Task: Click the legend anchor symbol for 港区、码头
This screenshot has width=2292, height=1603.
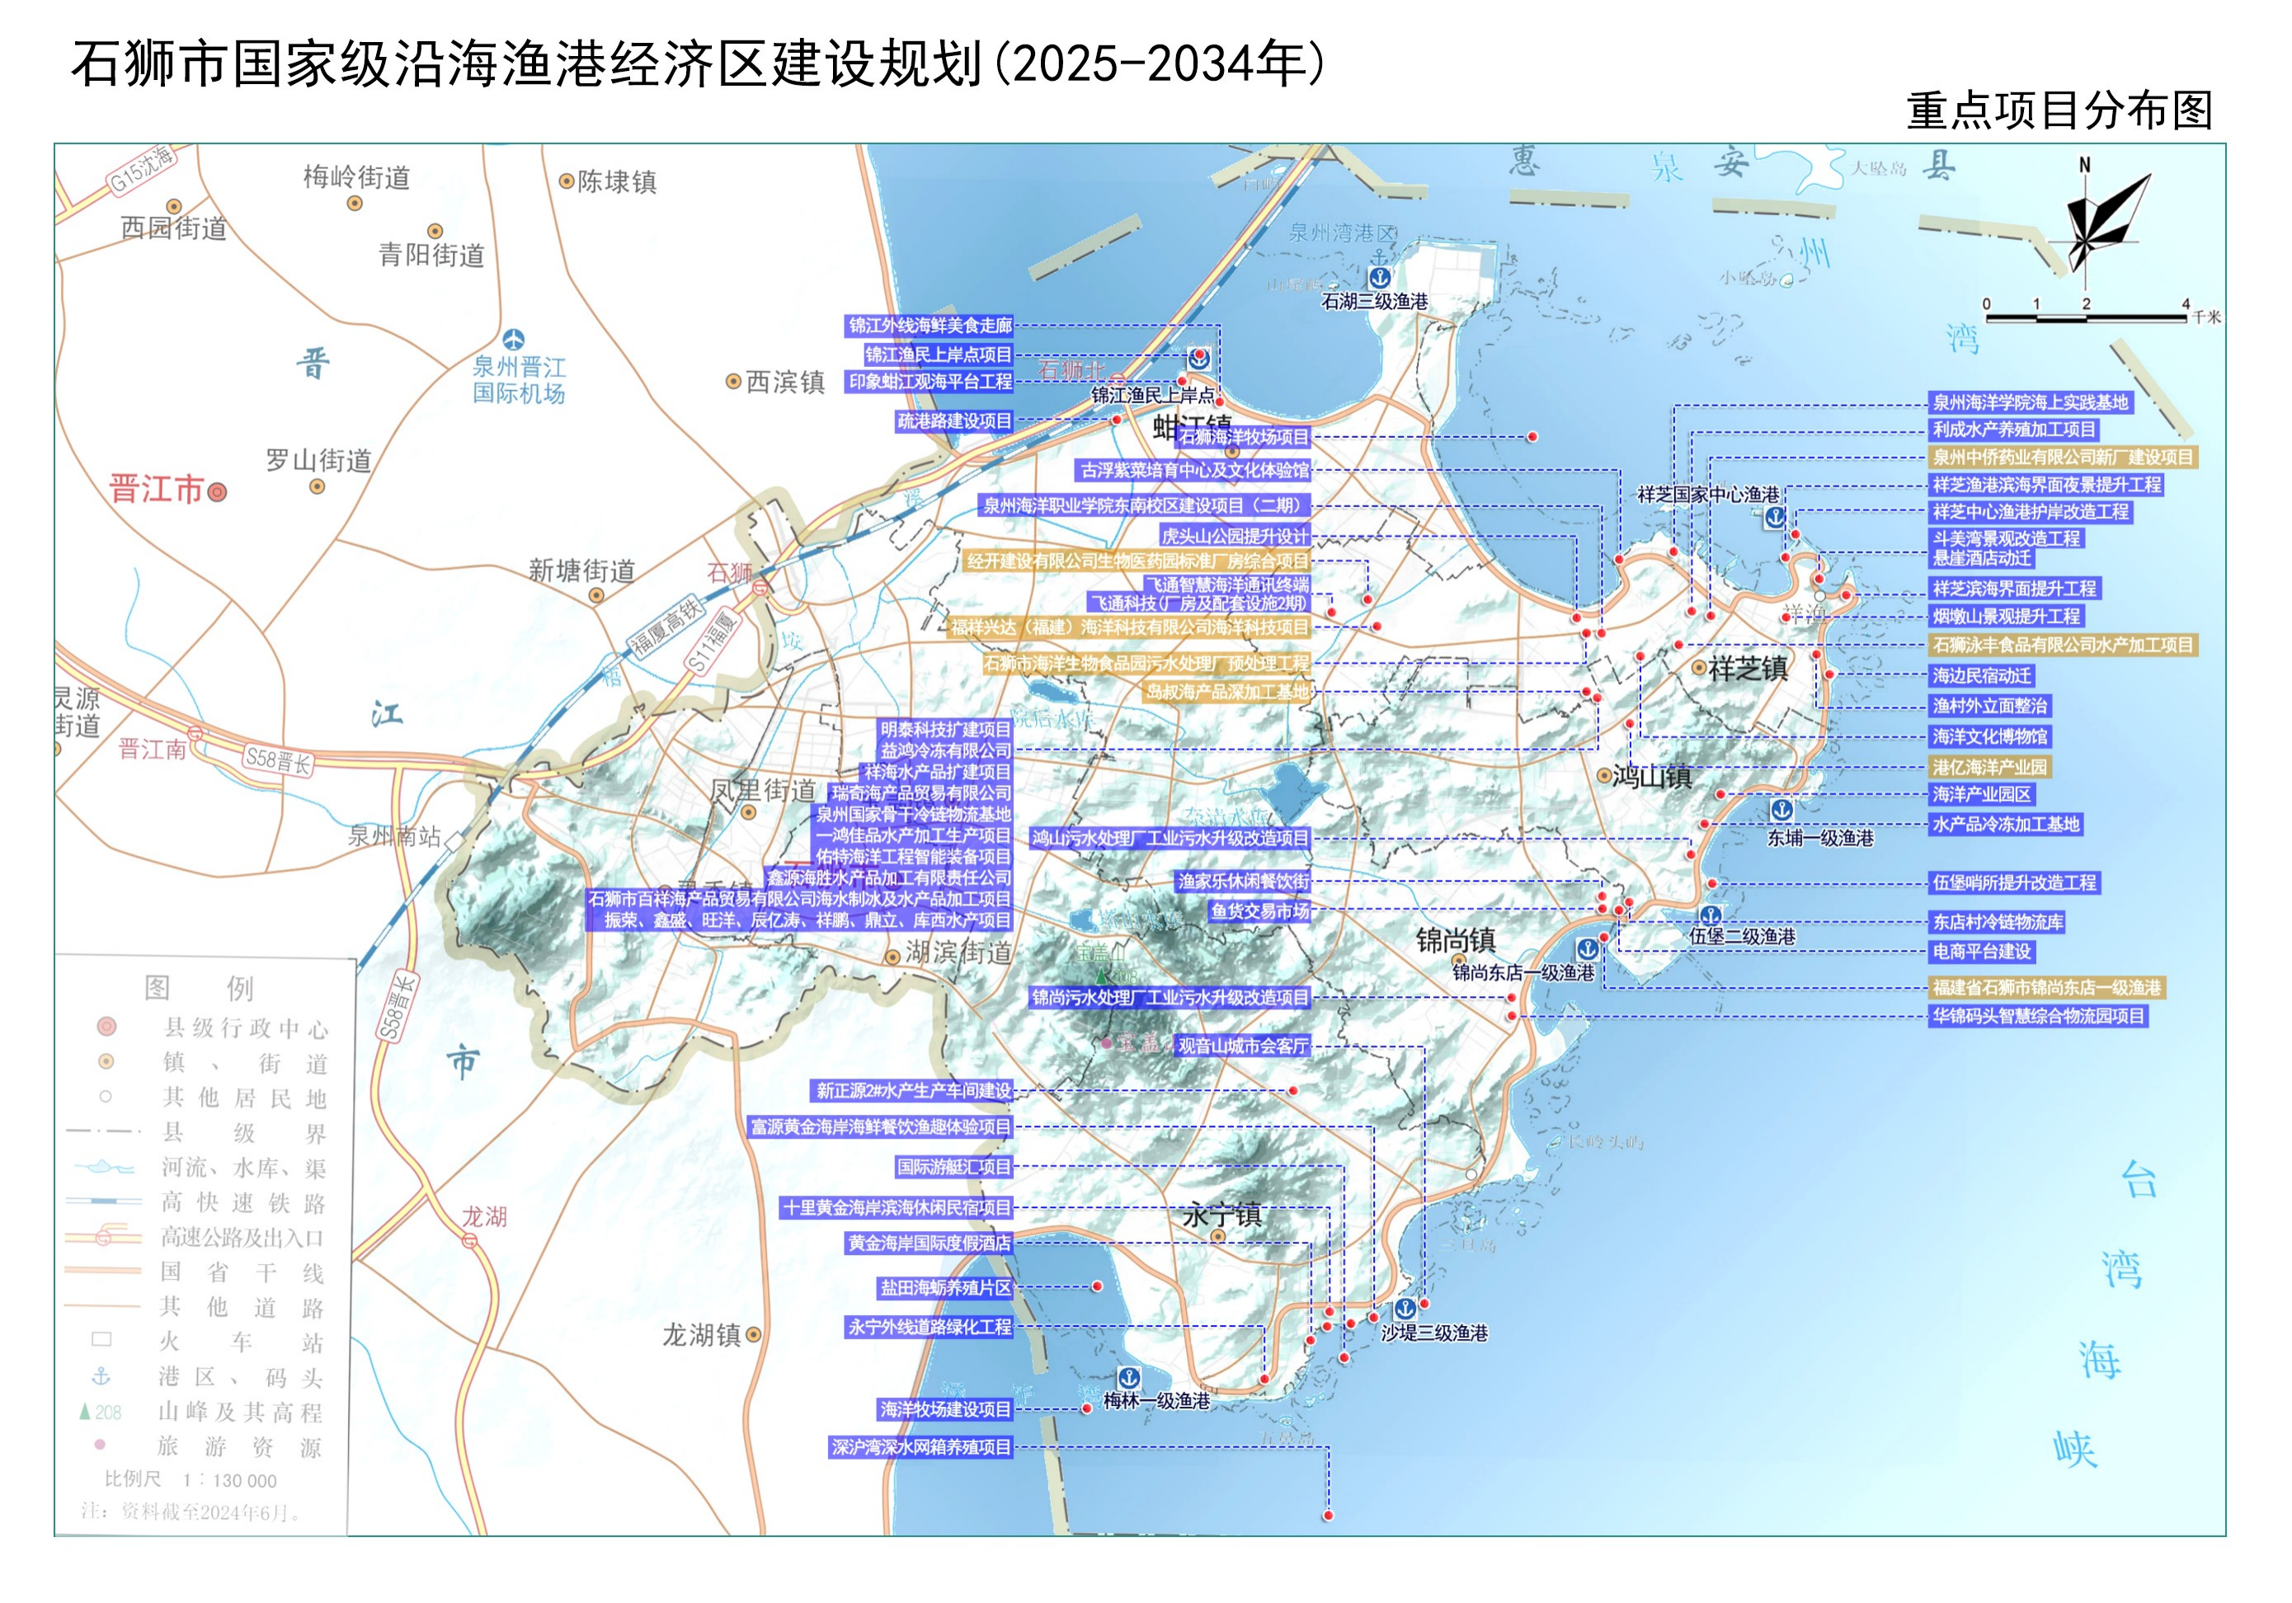Action: pos(101,1376)
